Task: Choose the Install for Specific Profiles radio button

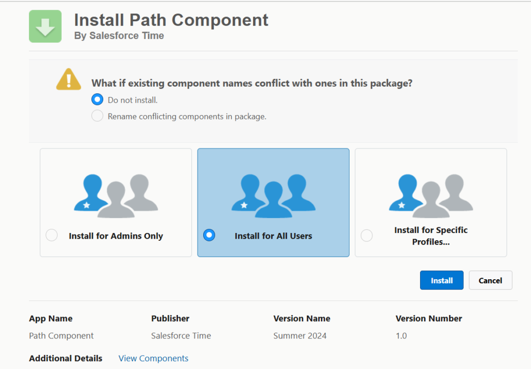Action: coord(367,235)
